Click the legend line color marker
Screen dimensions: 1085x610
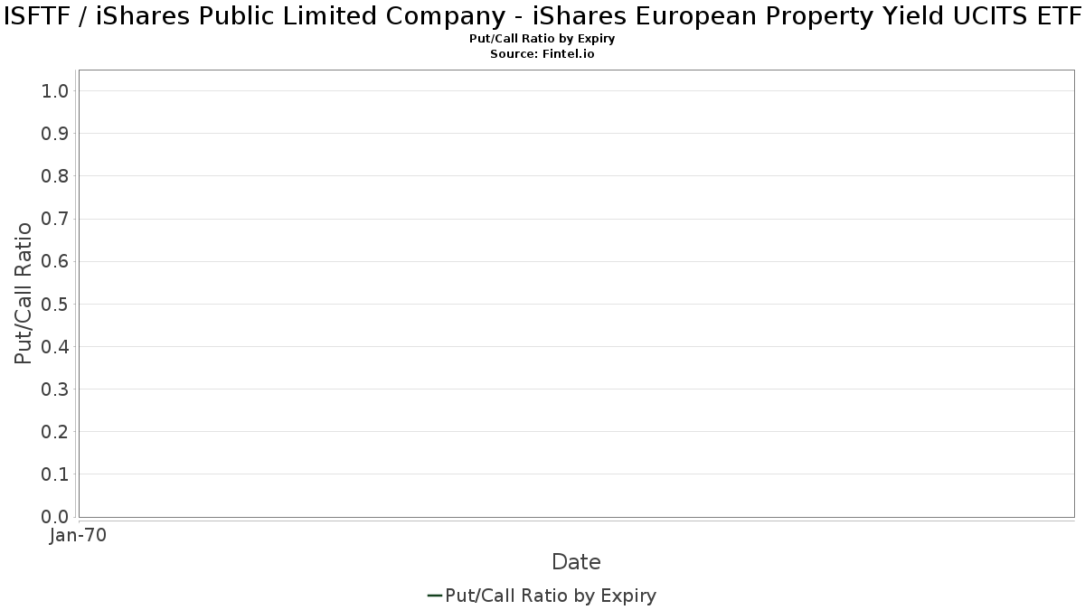[x=434, y=596]
